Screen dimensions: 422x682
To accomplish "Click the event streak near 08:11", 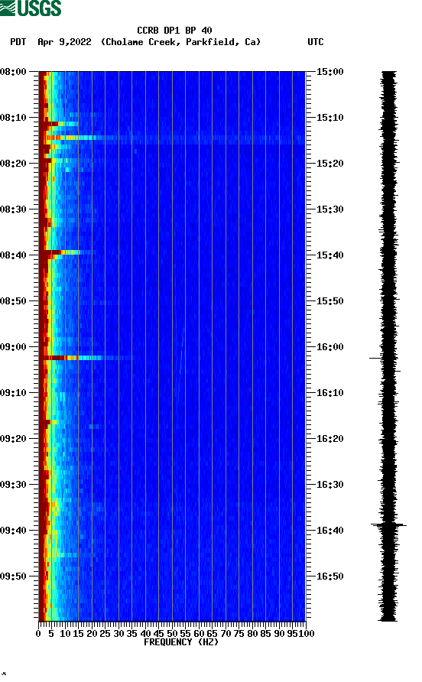I will [x=59, y=124].
